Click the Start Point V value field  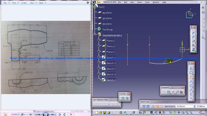201,106
